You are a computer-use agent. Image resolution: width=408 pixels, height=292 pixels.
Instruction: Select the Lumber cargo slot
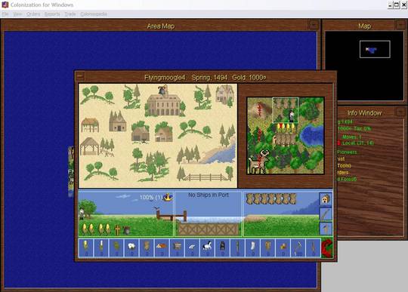[162, 247]
